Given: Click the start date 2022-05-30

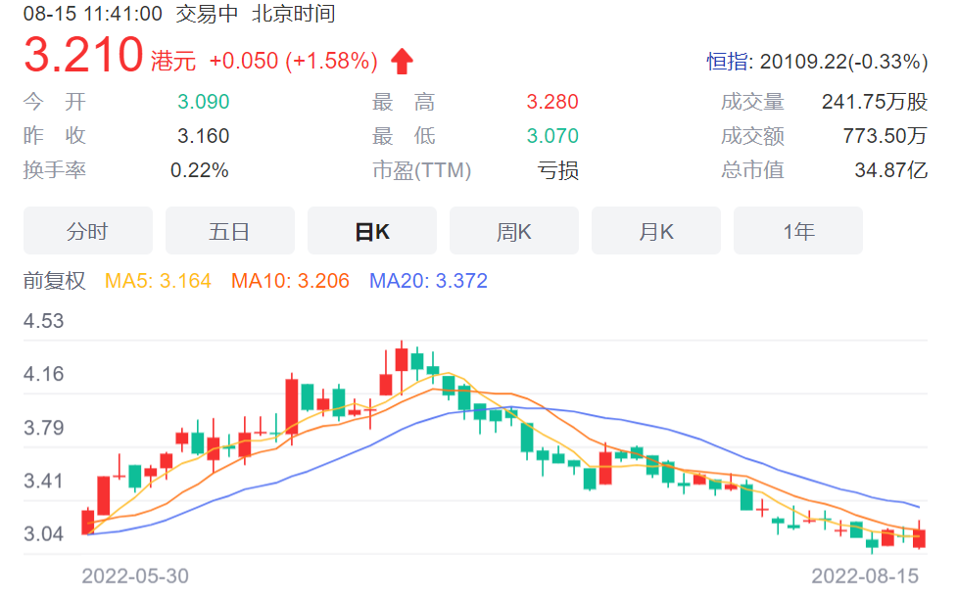Looking at the screenshot, I should click(x=135, y=575).
